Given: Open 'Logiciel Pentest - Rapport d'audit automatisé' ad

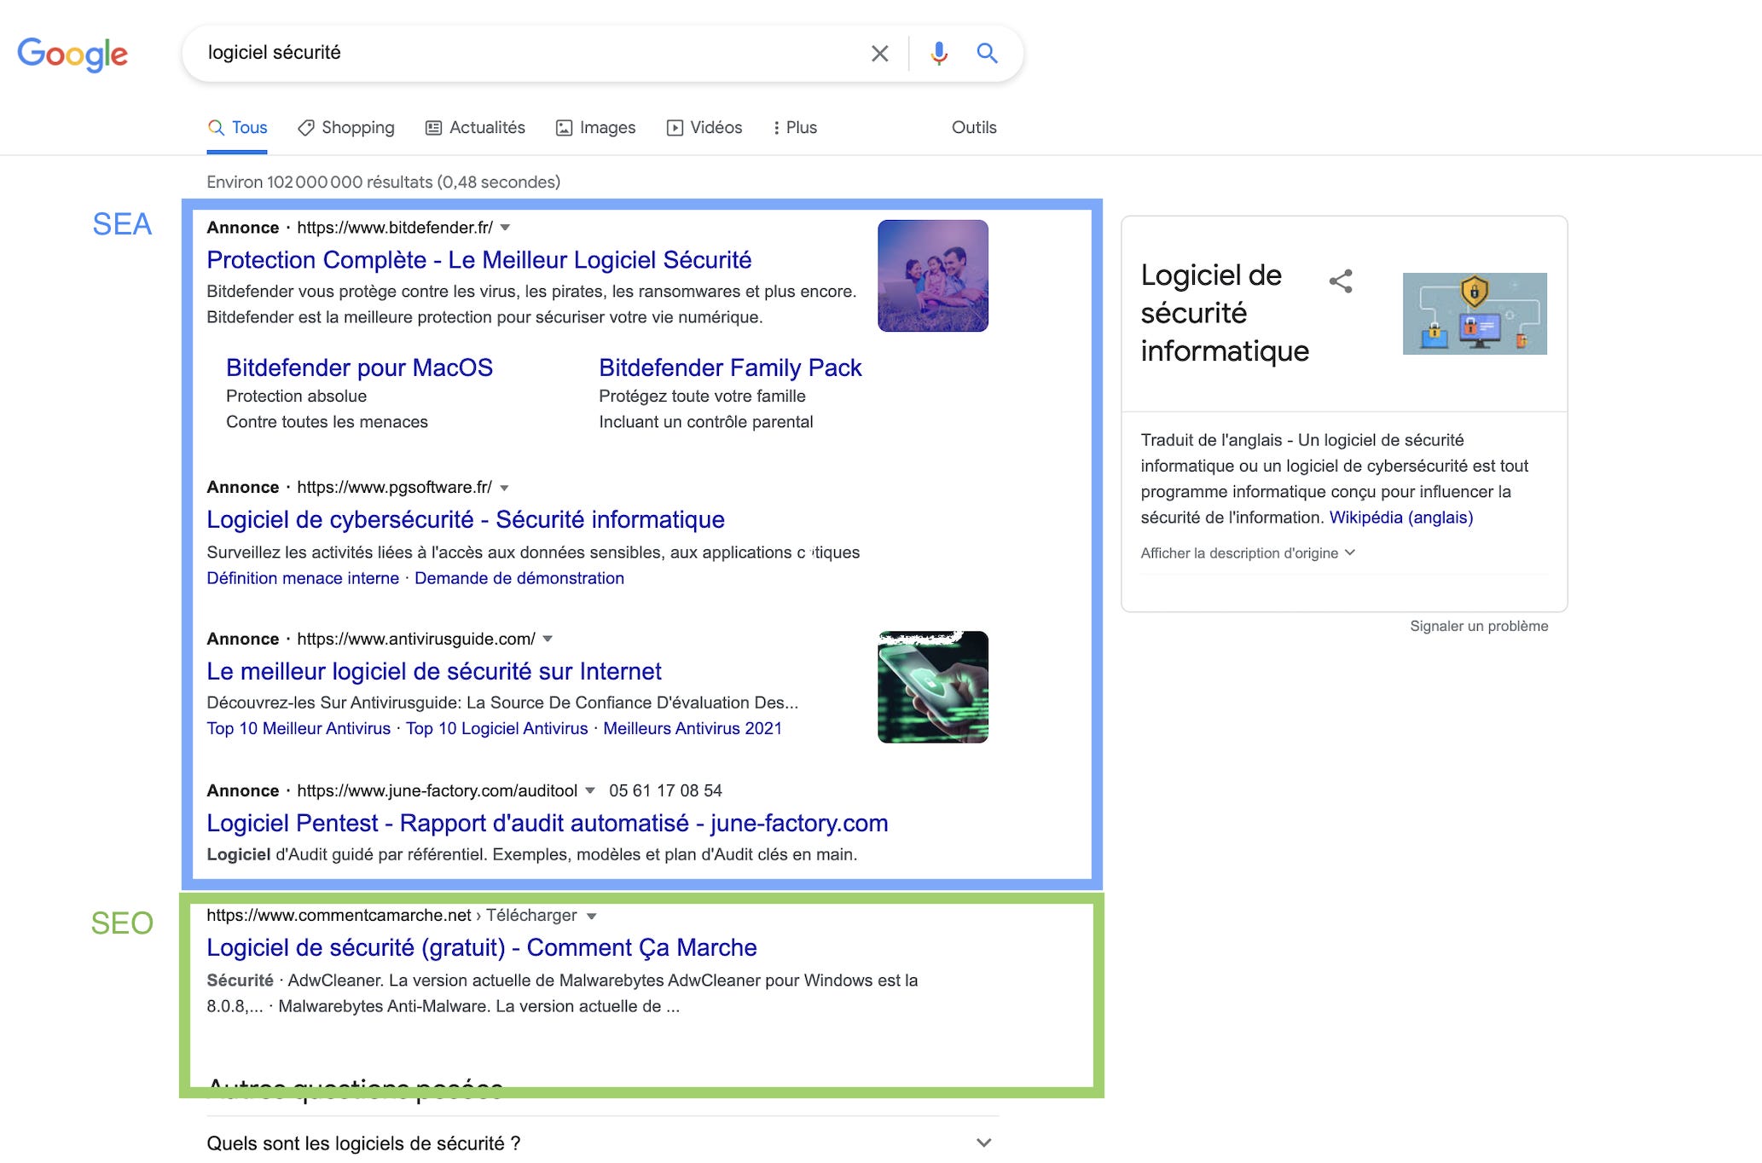Looking at the screenshot, I should tap(548, 823).
